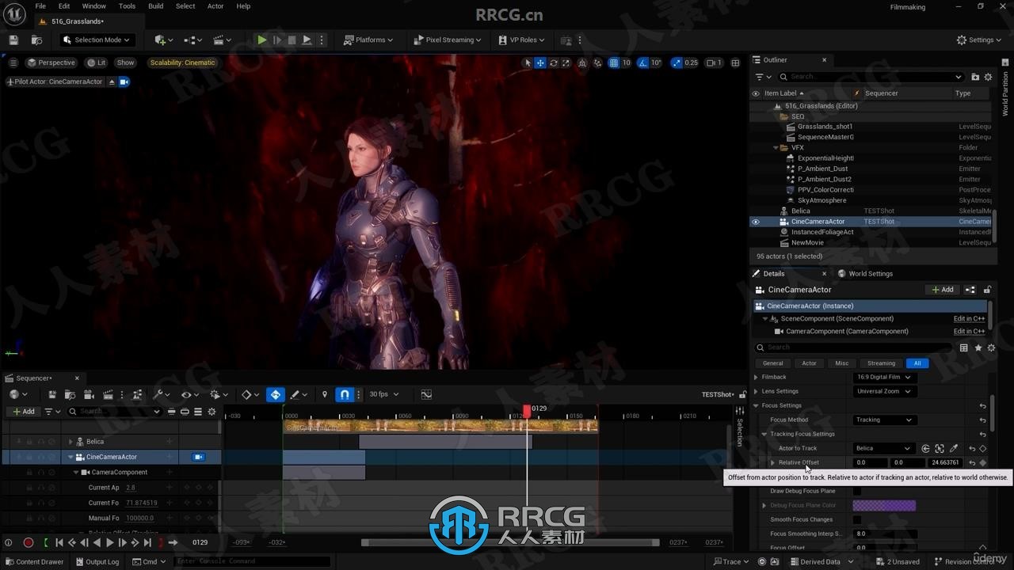Expand the Belica track in Sequencer
The image size is (1014, 570).
point(71,442)
